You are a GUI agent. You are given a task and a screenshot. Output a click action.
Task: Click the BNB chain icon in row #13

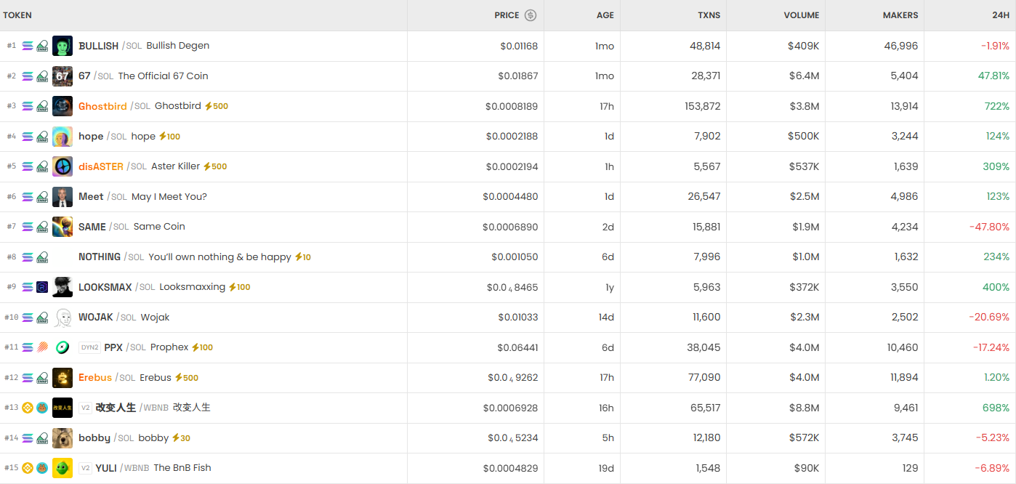28,408
